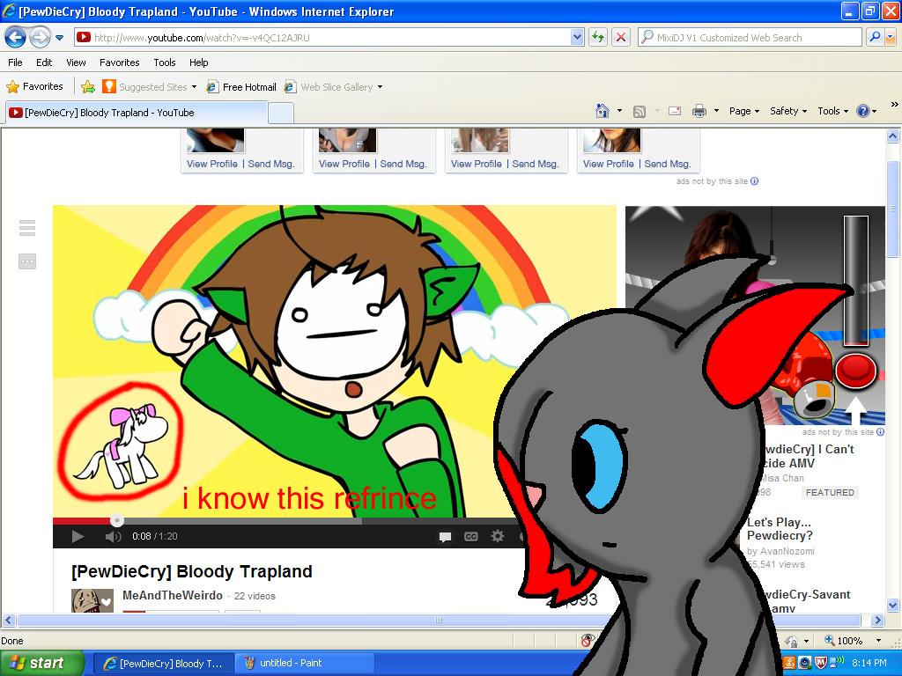
Task: Expand the Safety dropdown menu
Action: (785, 111)
